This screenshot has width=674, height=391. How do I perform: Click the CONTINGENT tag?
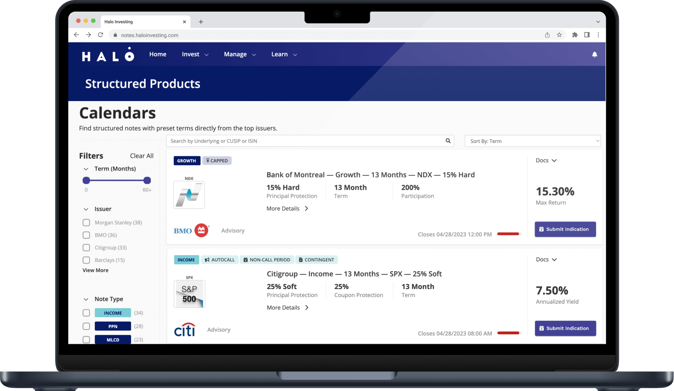[x=316, y=260]
